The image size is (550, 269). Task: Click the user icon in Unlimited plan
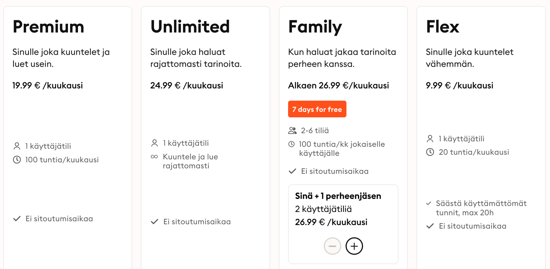tap(155, 143)
